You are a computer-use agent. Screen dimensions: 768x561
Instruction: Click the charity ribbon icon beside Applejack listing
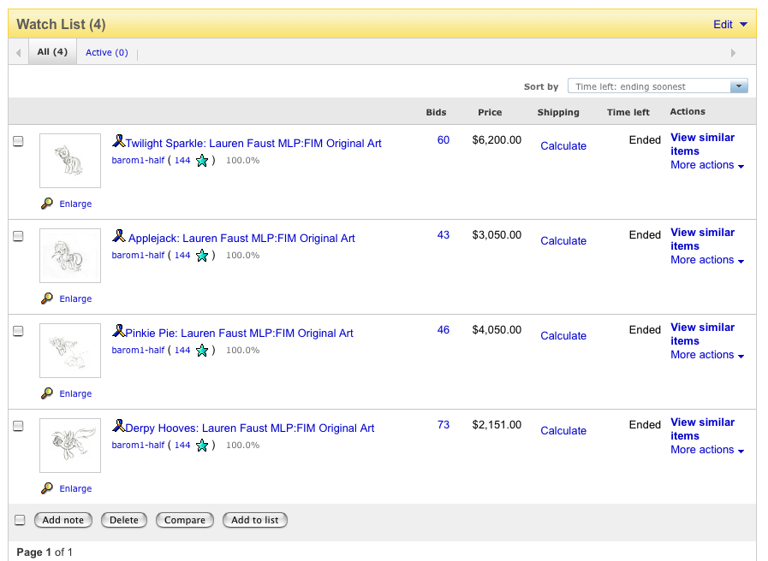tap(118, 236)
